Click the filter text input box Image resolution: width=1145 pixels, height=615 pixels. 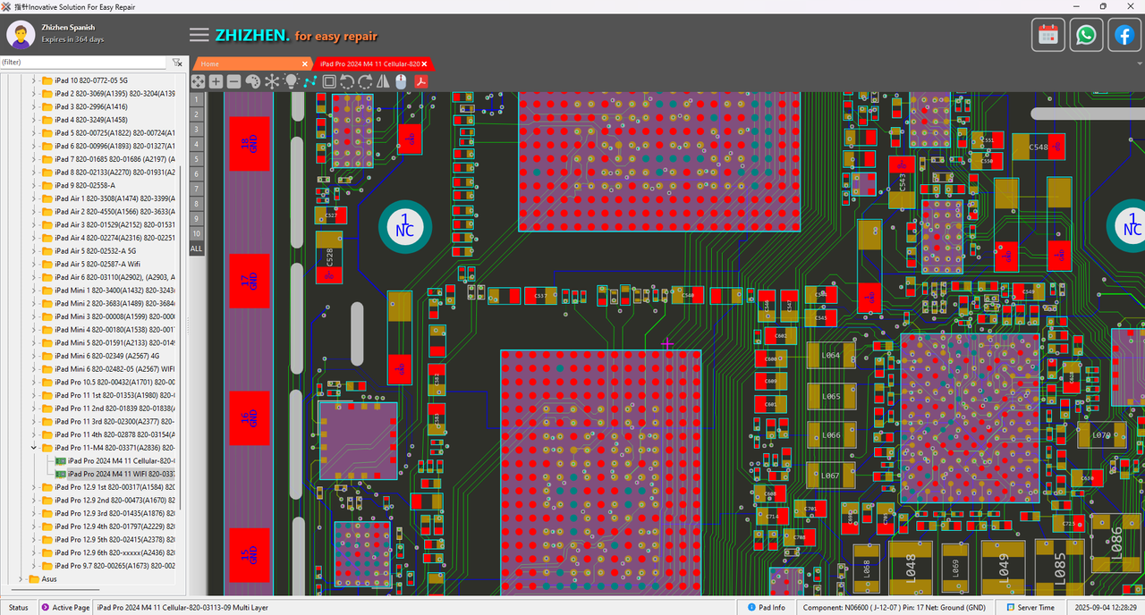83,63
